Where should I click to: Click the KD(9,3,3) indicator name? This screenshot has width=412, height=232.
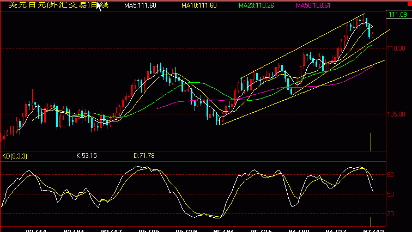point(15,156)
